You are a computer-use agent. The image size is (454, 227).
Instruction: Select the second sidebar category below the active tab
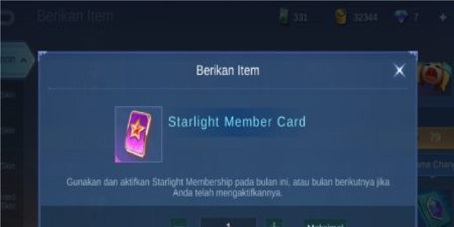point(8,130)
